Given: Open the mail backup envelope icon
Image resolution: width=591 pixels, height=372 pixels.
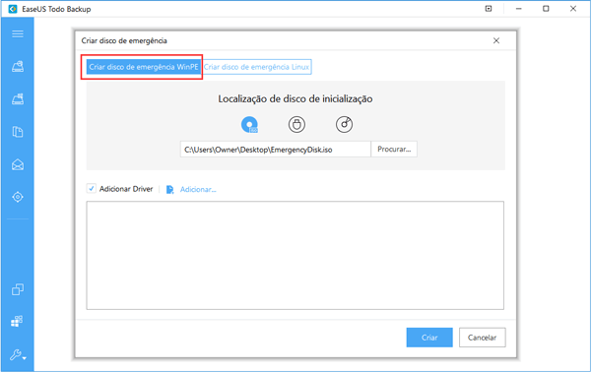Looking at the screenshot, I should (18, 164).
